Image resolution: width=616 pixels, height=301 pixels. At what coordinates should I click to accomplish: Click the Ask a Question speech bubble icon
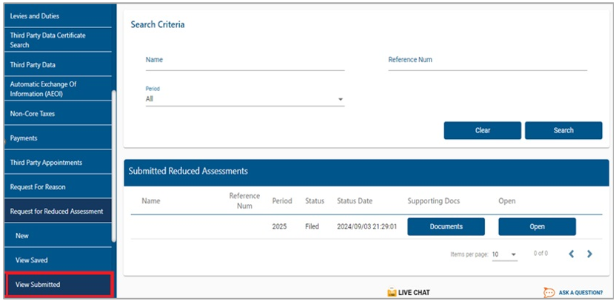click(x=549, y=292)
